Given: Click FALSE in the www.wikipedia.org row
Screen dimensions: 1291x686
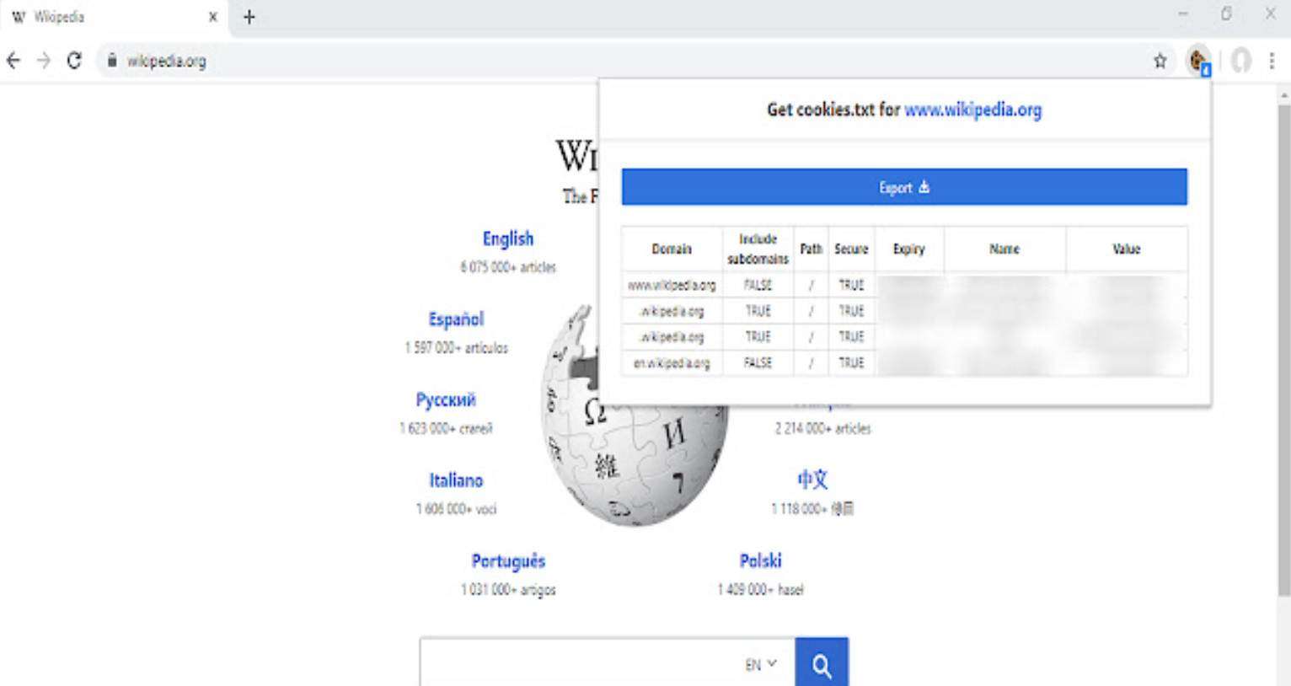Looking at the screenshot, I should (x=758, y=286).
